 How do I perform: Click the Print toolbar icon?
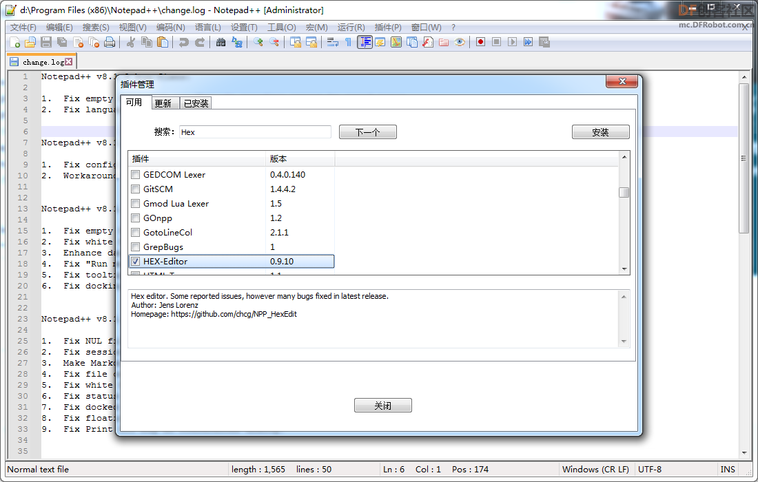(110, 43)
